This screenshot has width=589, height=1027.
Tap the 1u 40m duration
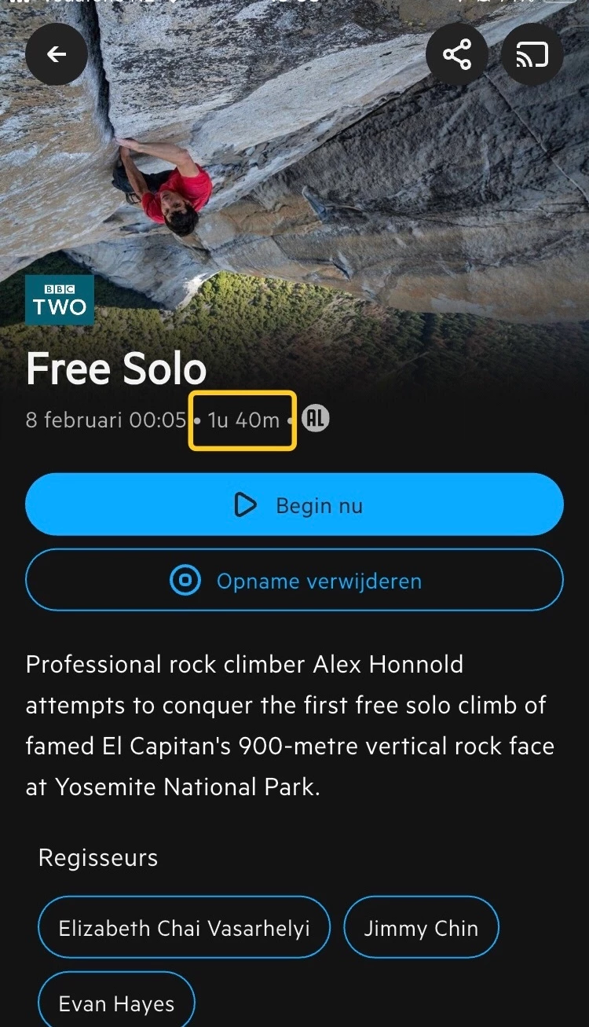click(x=243, y=420)
